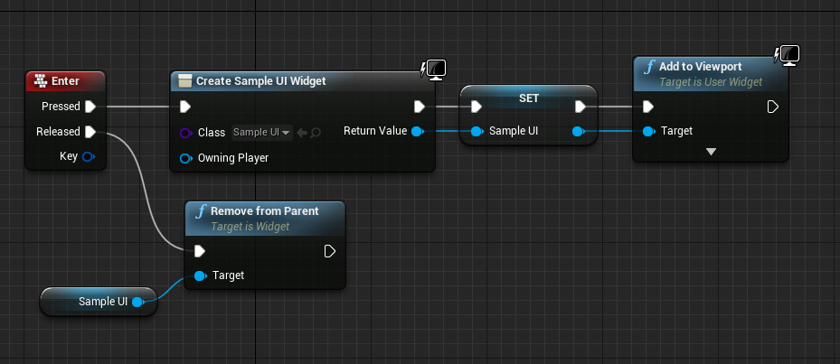Image resolution: width=840 pixels, height=364 pixels.
Task: Click the 'Target is Widget' subtitle text
Action: coord(250,227)
